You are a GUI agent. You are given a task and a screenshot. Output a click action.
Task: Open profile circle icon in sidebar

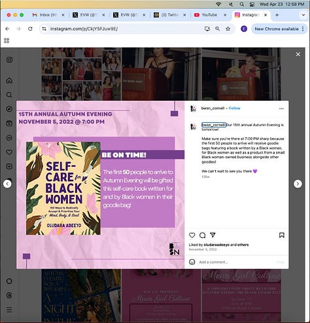tap(9, 281)
